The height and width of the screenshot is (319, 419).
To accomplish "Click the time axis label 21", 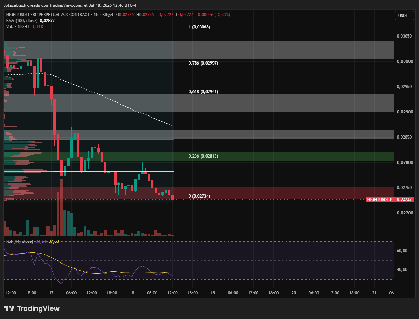I will click(374, 293).
